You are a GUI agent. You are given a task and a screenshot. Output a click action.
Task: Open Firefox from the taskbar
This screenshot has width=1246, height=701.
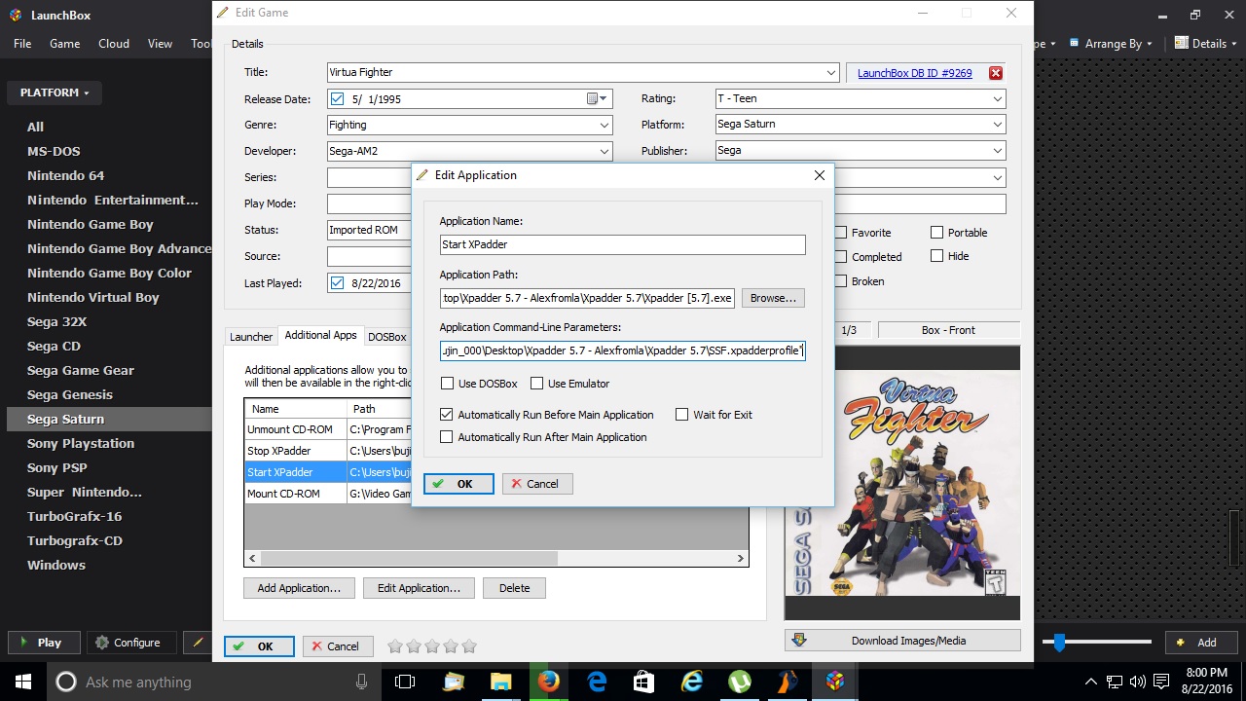[x=548, y=682]
